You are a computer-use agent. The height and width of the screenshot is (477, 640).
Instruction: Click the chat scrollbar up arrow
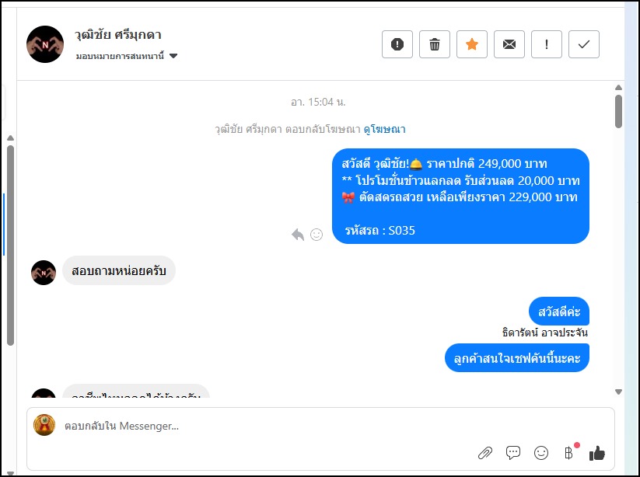pyautogui.click(x=618, y=88)
